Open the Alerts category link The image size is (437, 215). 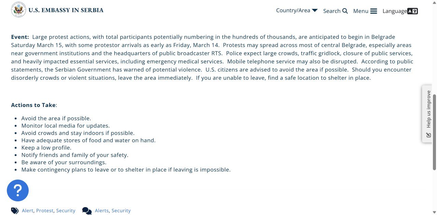pyautogui.click(x=102, y=211)
